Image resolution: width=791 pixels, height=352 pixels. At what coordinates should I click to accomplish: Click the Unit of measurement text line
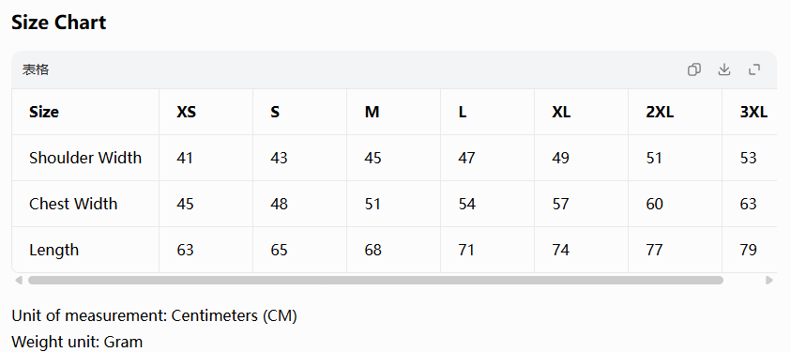pyautogui.click(x=155, y=315)
